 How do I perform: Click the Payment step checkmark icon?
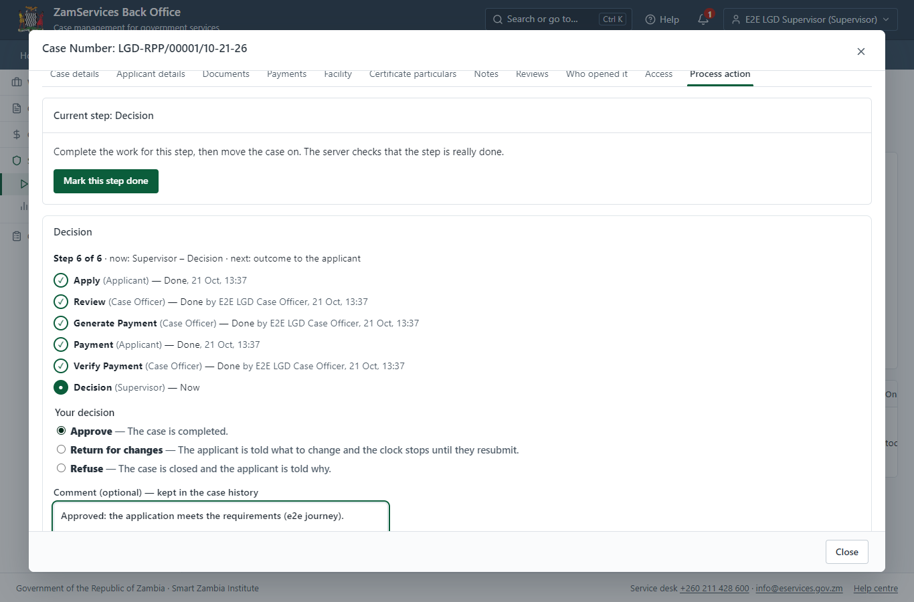pyautogui.click(x=61, y=344)
